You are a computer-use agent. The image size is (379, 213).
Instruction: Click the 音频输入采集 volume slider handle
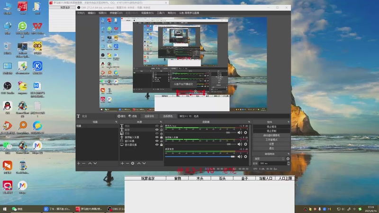(229, 144)
